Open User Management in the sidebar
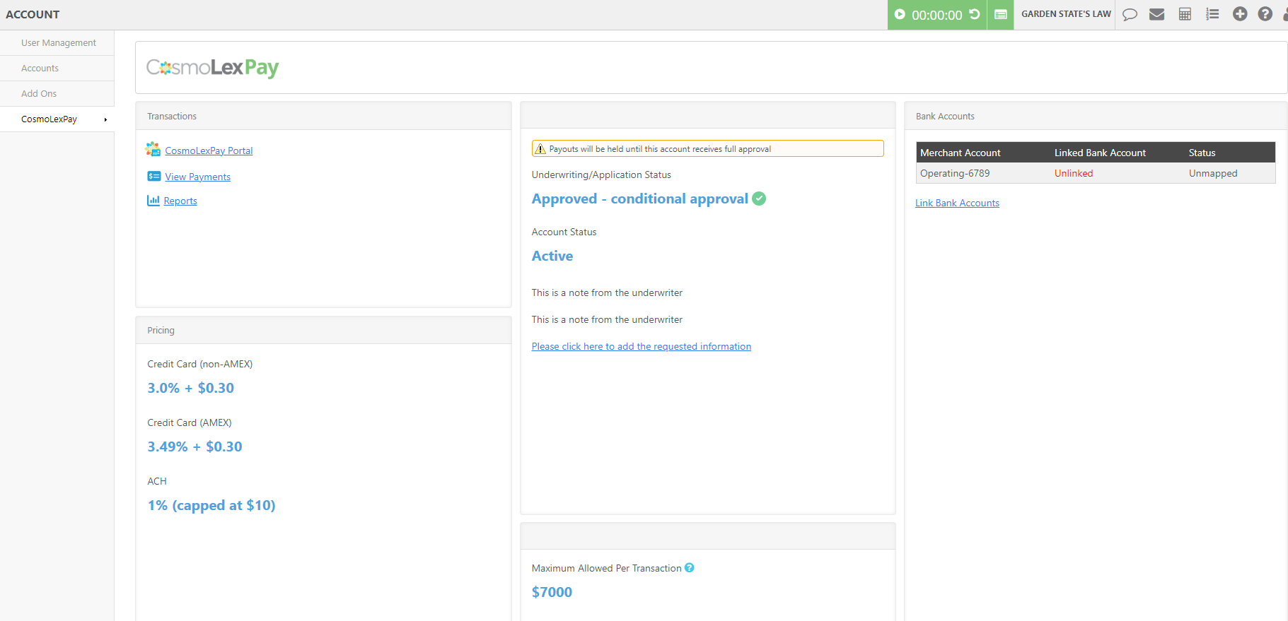Viewport: 1288px width, 621px height. (x=59, y=42)
